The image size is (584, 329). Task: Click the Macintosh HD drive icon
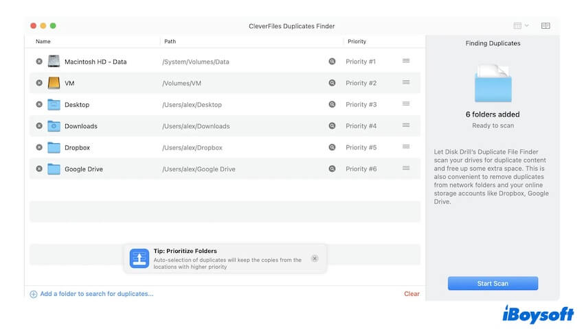(x=54, y=61)
